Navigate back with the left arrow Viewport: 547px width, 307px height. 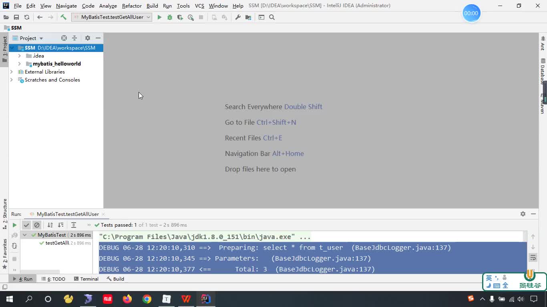coord(40,17)
